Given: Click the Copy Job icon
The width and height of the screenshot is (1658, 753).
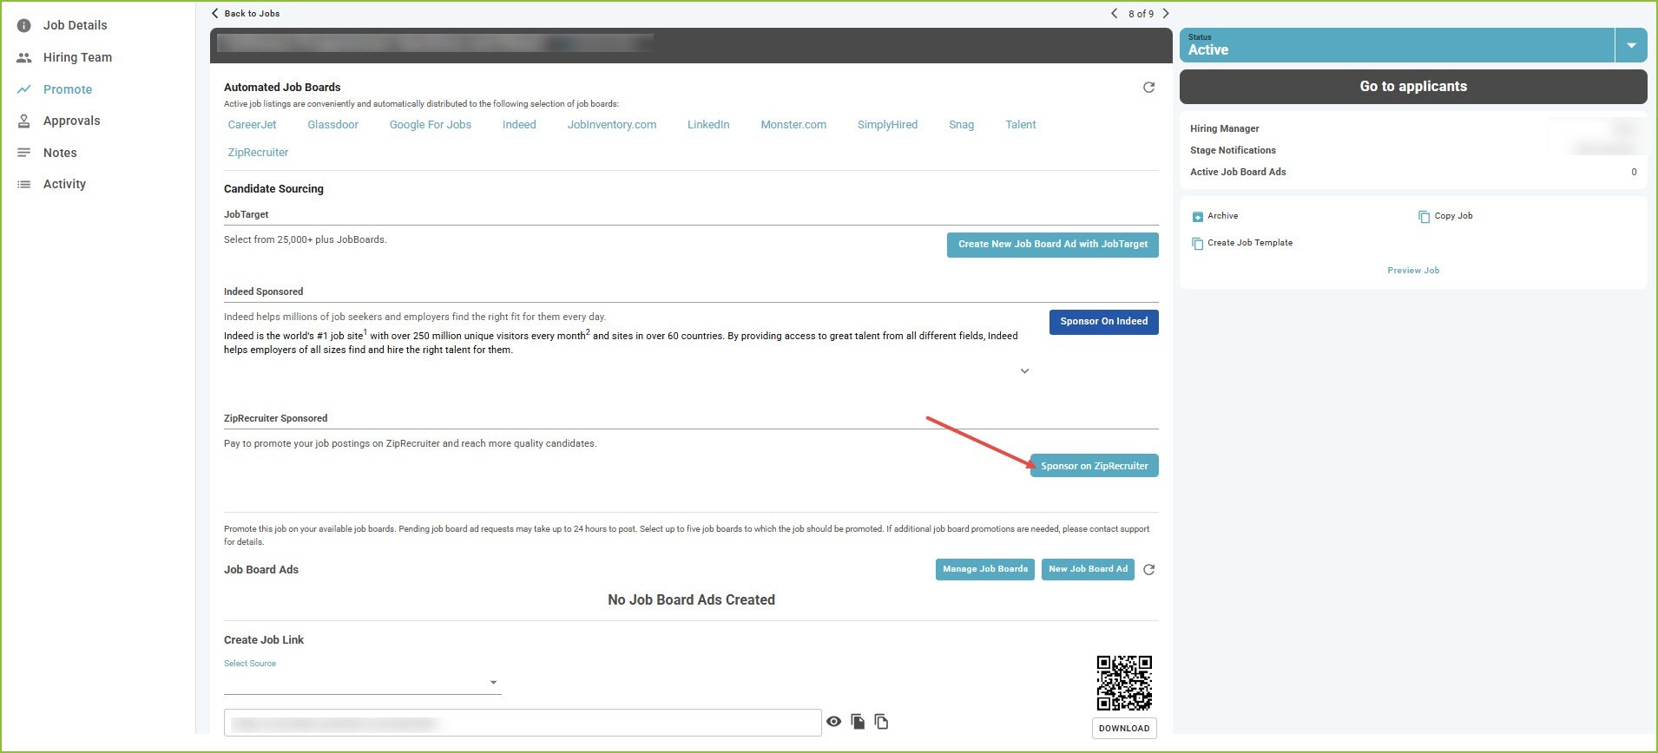Looking at the screenshot, I should click(1424, 217).
